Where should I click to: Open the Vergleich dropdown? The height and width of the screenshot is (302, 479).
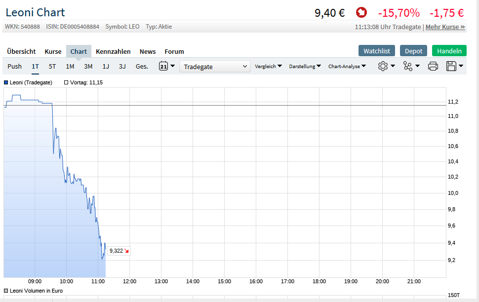pyautogui.click(x=268, y=66)
